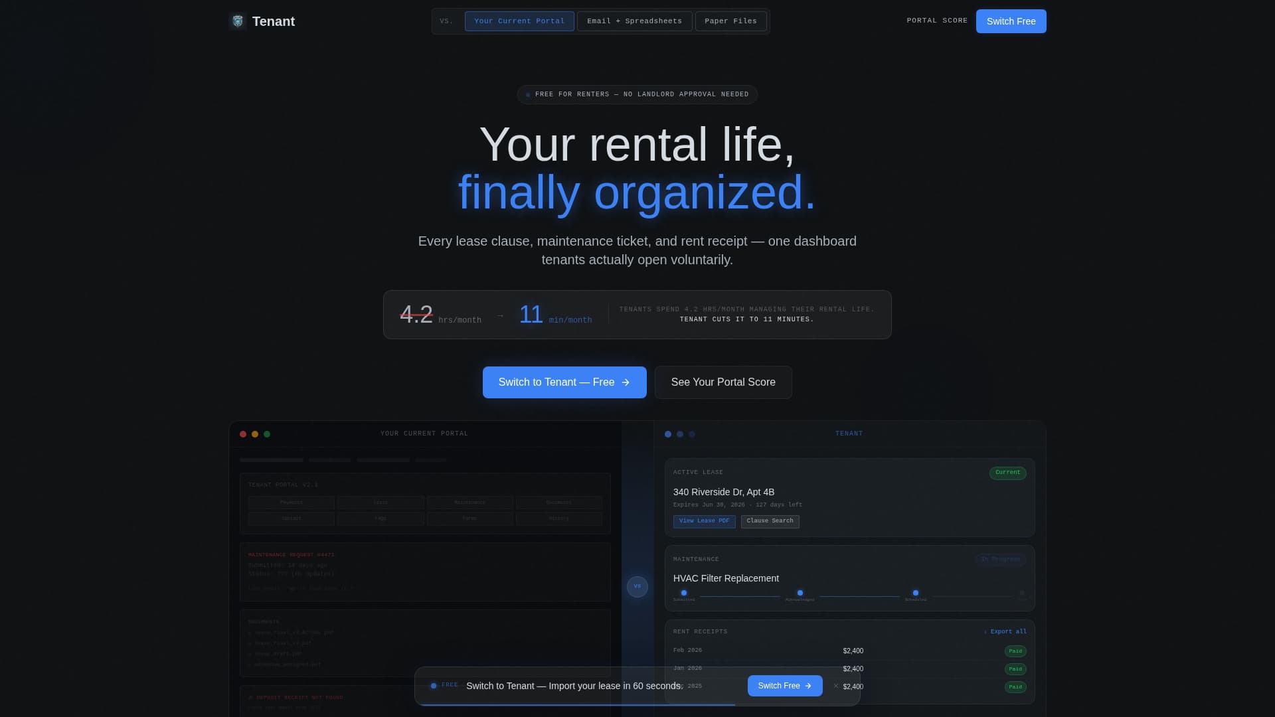
Task: Click the Free for Renters badge
Action: (x=637, y=94)
